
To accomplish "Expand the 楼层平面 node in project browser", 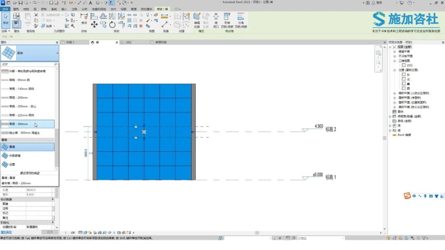I will pos(394,52).
